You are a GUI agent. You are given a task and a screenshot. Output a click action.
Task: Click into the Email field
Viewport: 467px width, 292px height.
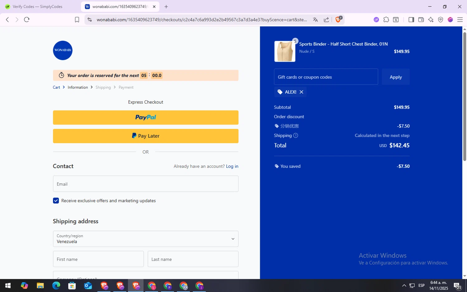(146, 184)
